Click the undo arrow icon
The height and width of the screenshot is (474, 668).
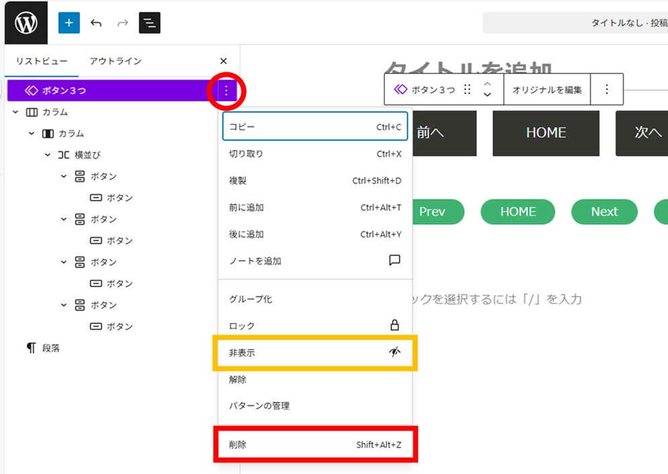pos(96,23)
